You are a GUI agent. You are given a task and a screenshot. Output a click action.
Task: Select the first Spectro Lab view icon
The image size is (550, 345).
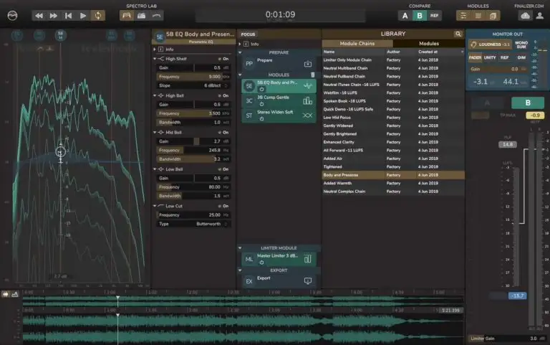click(127, 16)
